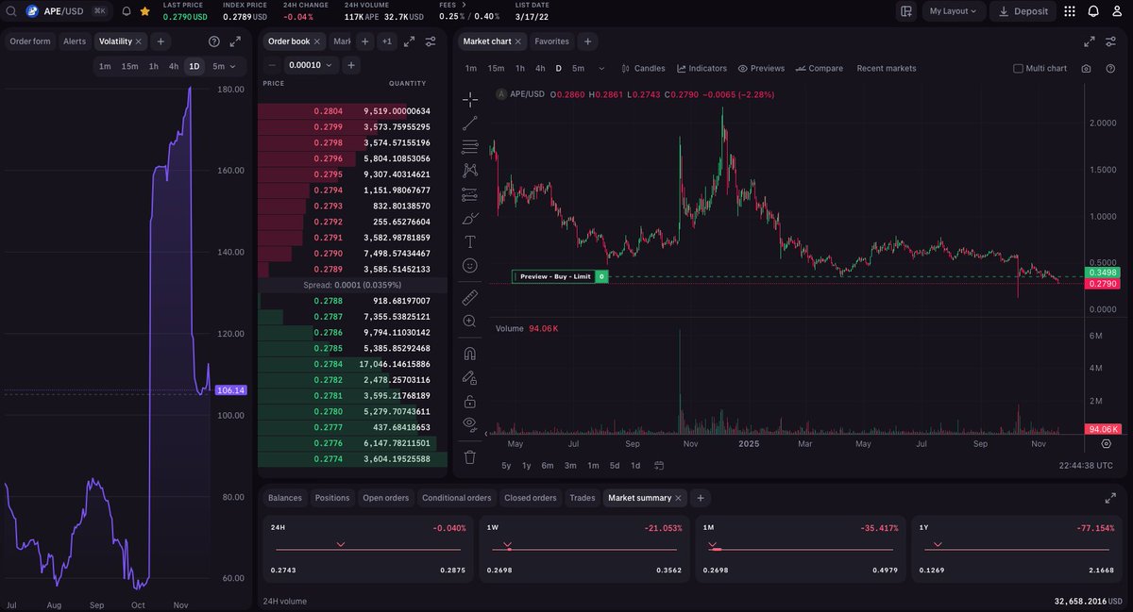Image resolution: width=1133 pixels, height=612 pixels.
Task: Decrease order book price grouping
Action: 272,65
